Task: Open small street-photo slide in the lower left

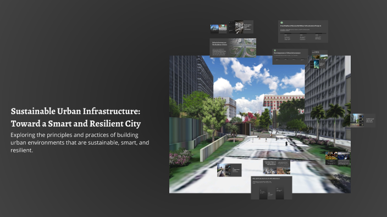Action: point(229,170)
